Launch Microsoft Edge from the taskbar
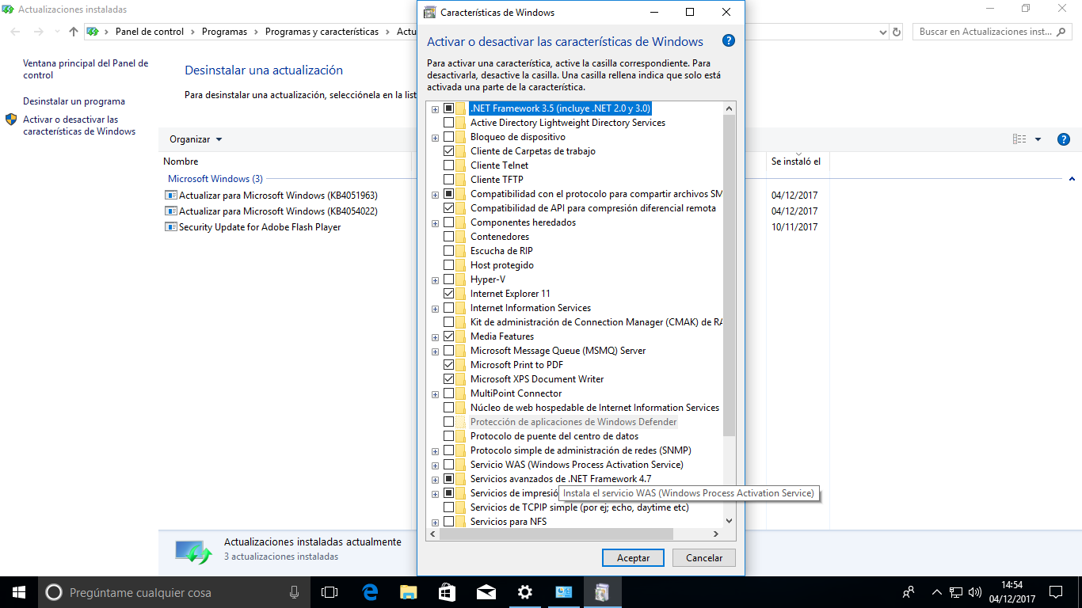1082x608 pixels. tap(370, 592)
